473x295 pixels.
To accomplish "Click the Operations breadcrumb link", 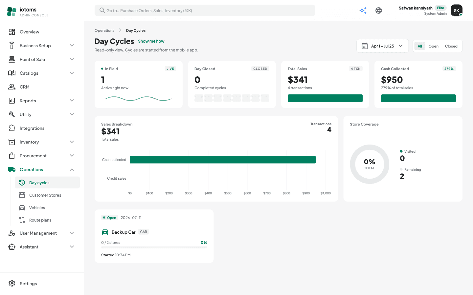I will [x=104, y=30].
